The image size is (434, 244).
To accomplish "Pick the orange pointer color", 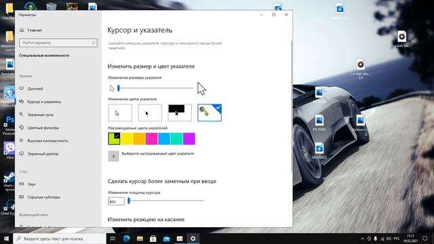I will tap(139, 139).
